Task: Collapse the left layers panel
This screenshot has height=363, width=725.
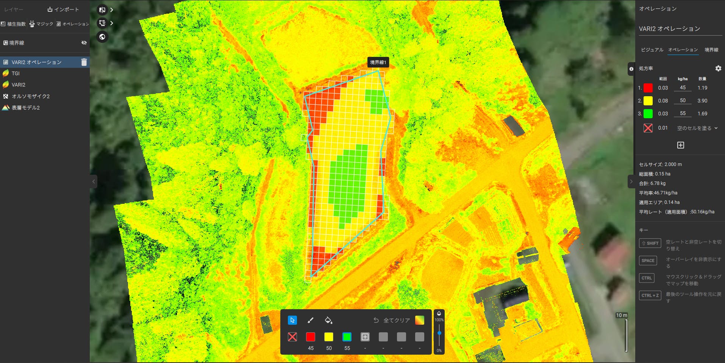Action: (94, 181)
